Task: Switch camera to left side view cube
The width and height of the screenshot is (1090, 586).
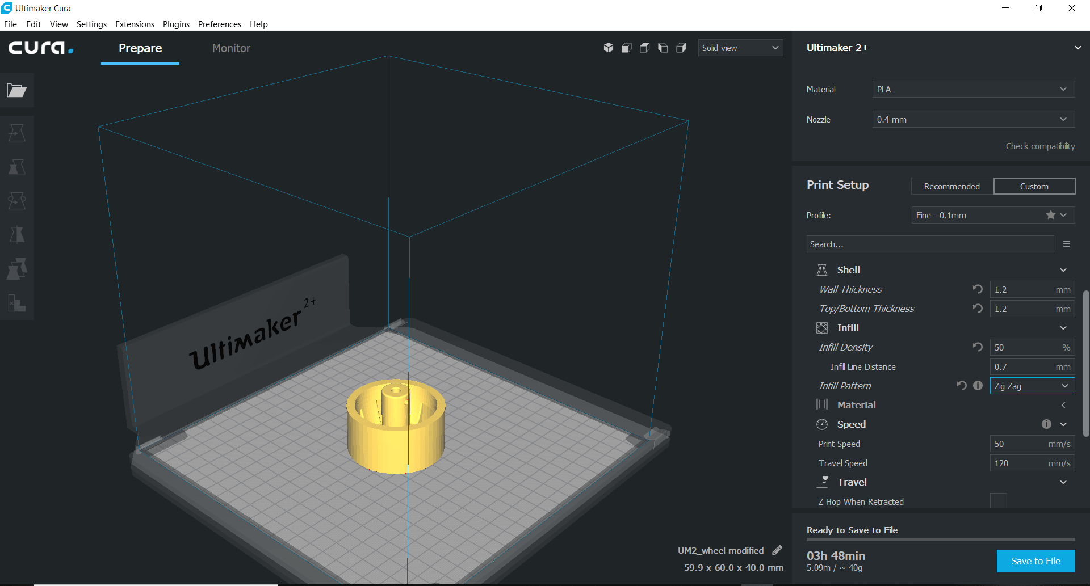Action: 663,48
